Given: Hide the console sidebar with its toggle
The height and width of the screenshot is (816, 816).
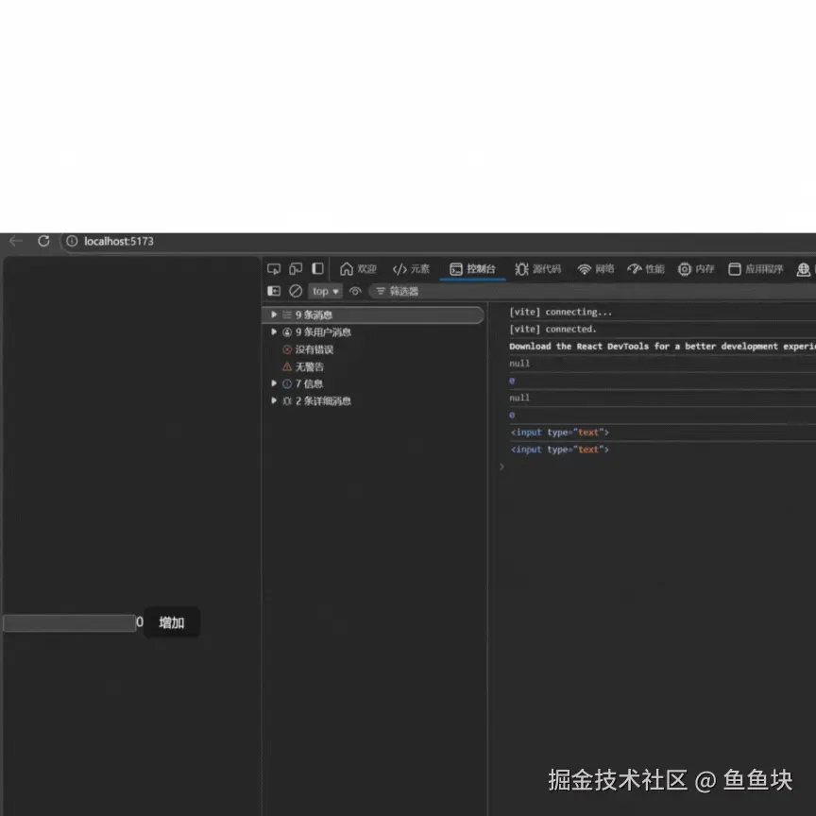Looking at the screenshot, I should pos(274,291).
